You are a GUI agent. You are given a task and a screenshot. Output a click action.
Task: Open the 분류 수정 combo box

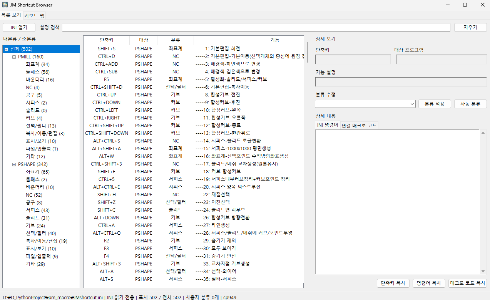[365, 104]
